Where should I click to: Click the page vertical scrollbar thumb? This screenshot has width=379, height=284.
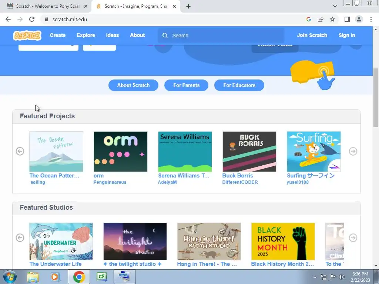coord(376,97)
